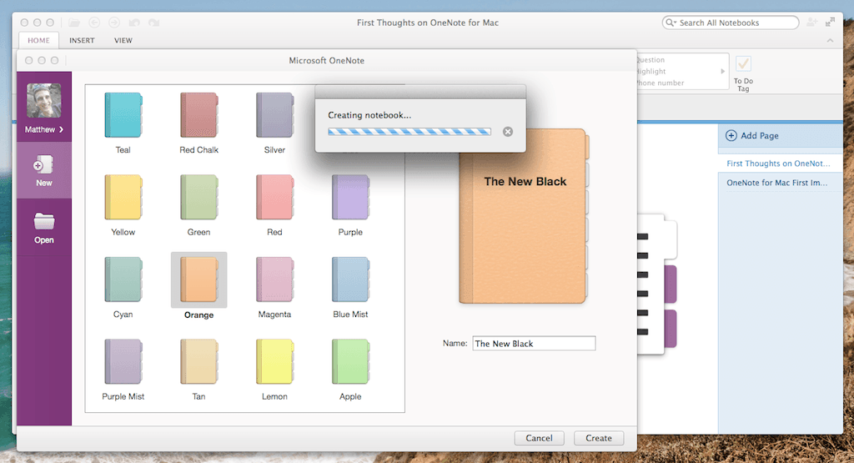Select the Orange notebook icon
Screen dimensions: 854x463
198,279
